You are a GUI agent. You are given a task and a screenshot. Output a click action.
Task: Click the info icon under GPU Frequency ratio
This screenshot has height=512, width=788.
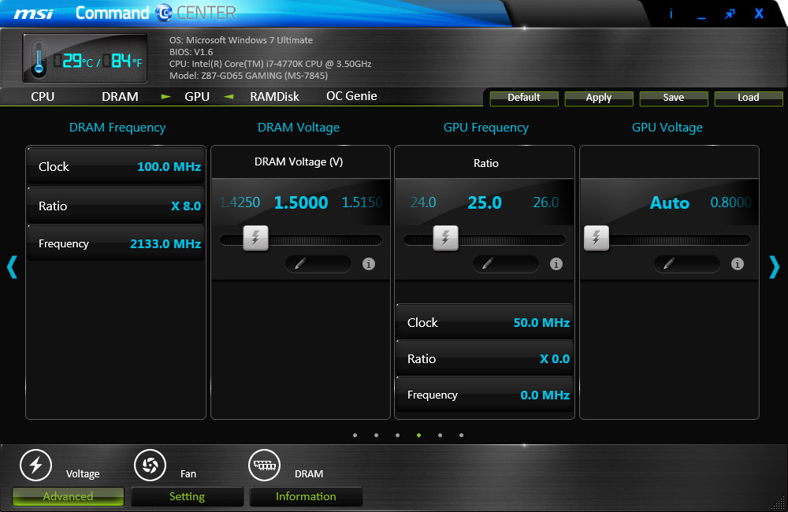[x=556, y=264]
